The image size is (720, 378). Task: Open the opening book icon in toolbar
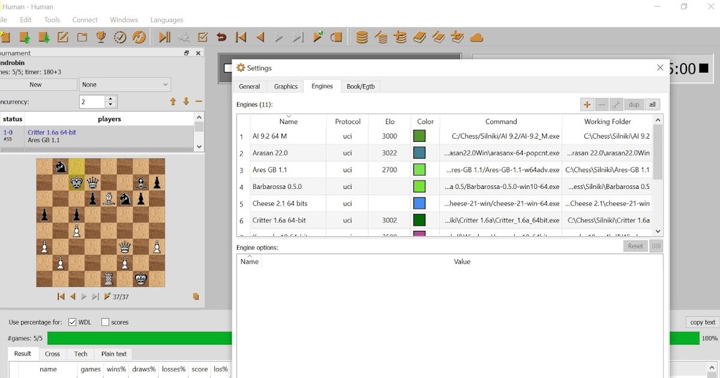[x=419, y=37]
